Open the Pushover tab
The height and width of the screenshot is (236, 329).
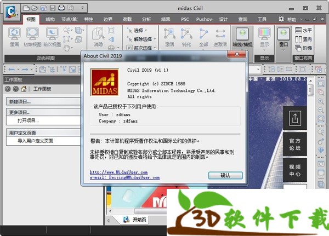click(x=204, y=19)
